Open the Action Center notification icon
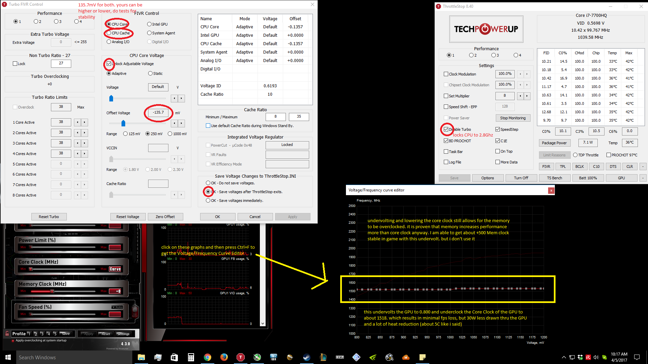Viewport: 648px width, 364px height. click(x=637, y=357)
